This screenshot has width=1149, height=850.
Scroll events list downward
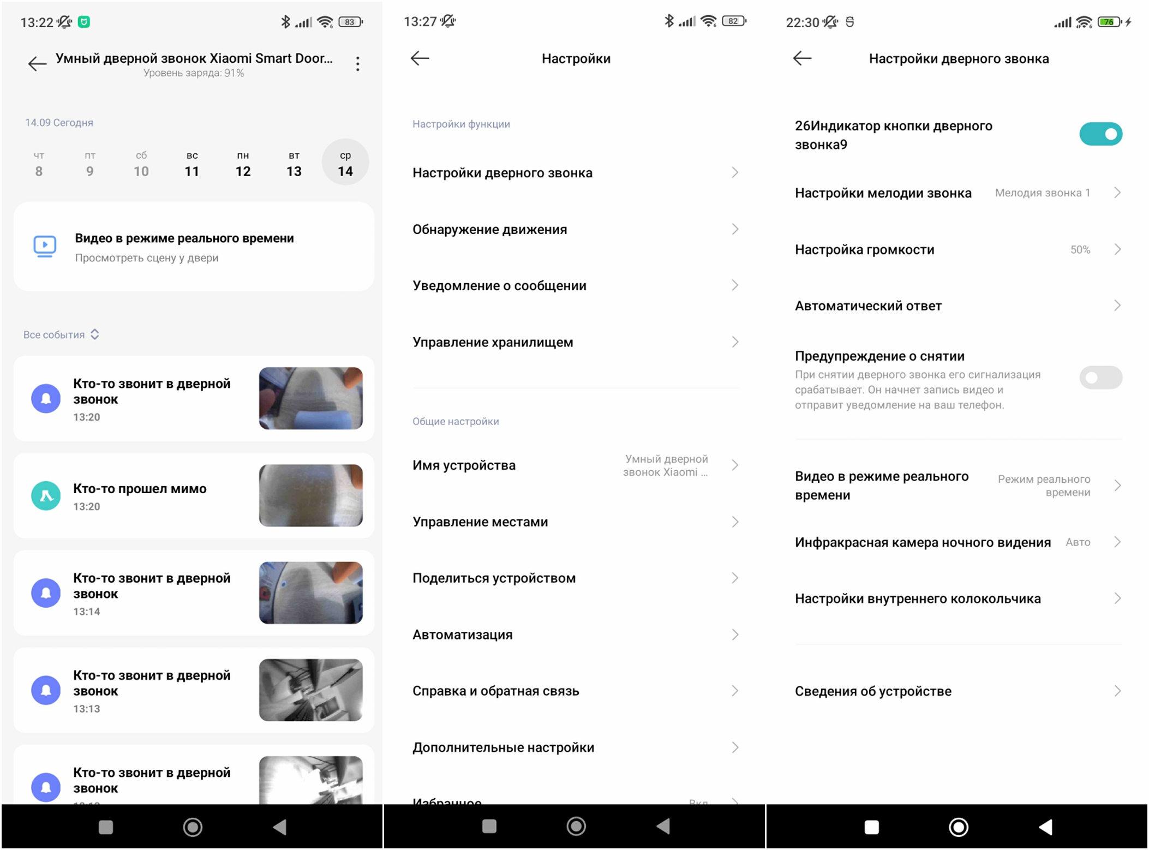coord(192,580)
